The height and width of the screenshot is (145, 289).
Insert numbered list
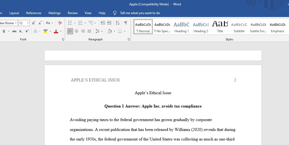80,23
